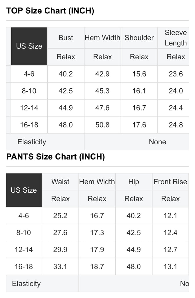This screenshot has width=195, height=298.
Task: Select the Shoulder column header
Action: click(x=139, y=38)
